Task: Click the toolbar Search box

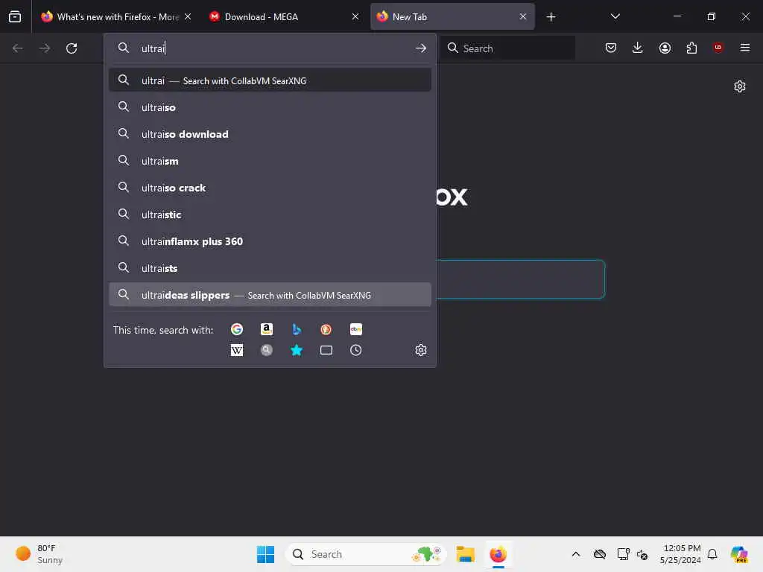Action: pos(507,48)
